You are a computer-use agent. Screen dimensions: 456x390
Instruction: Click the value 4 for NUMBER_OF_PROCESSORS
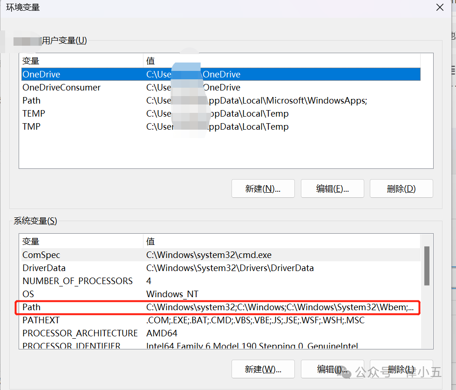[149, 281]
